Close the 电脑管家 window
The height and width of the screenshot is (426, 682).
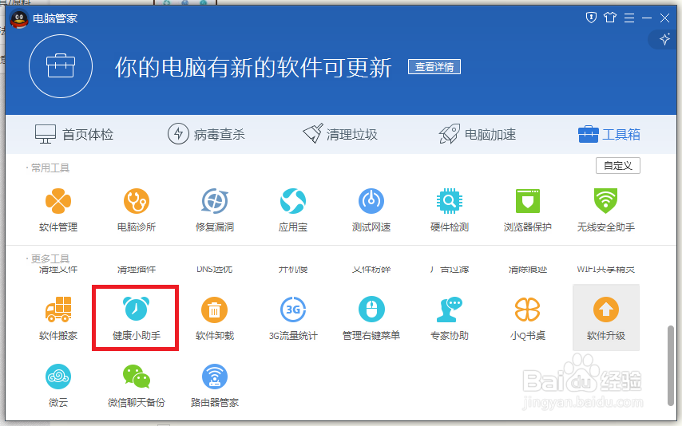click(x=664, y=18)
